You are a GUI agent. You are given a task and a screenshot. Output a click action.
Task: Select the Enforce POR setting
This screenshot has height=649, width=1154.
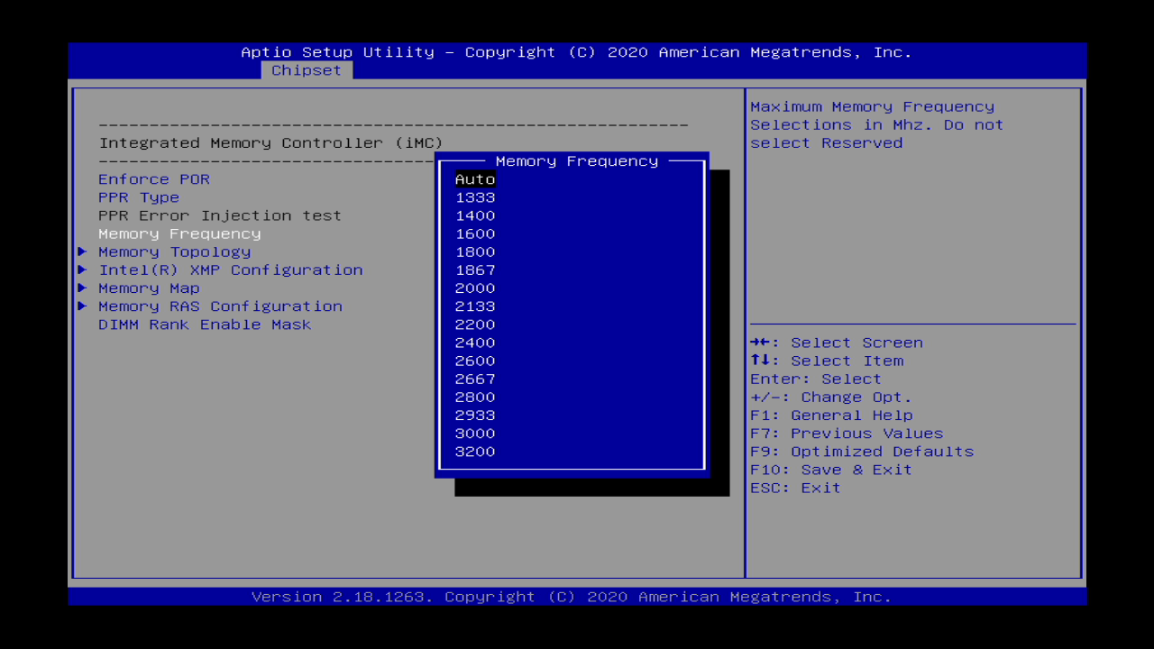tap(154, 179)
